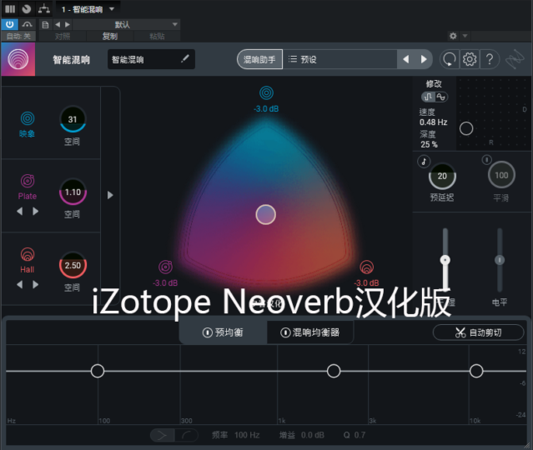
Task: Select the 100 Hz EQ node
Action: 98,371
